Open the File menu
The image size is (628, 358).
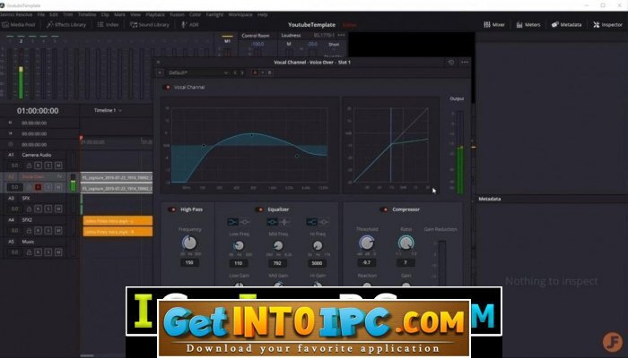41,14
